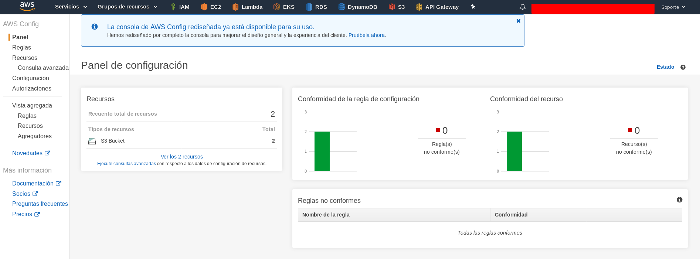Click the Pruébela ahora link

(366, 35)
